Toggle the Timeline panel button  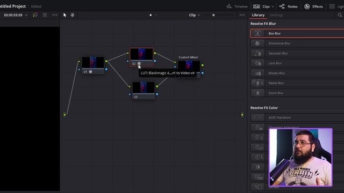[236, 6]
